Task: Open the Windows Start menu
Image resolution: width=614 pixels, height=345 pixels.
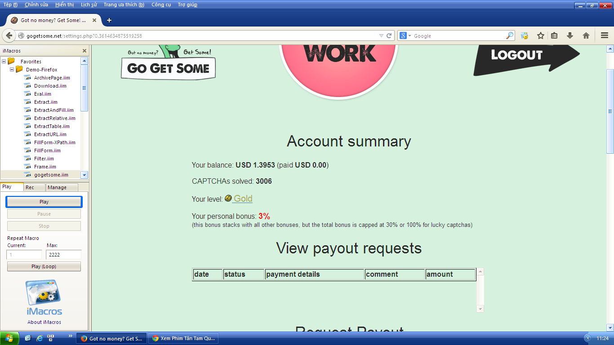Action: tap(10, 338)
